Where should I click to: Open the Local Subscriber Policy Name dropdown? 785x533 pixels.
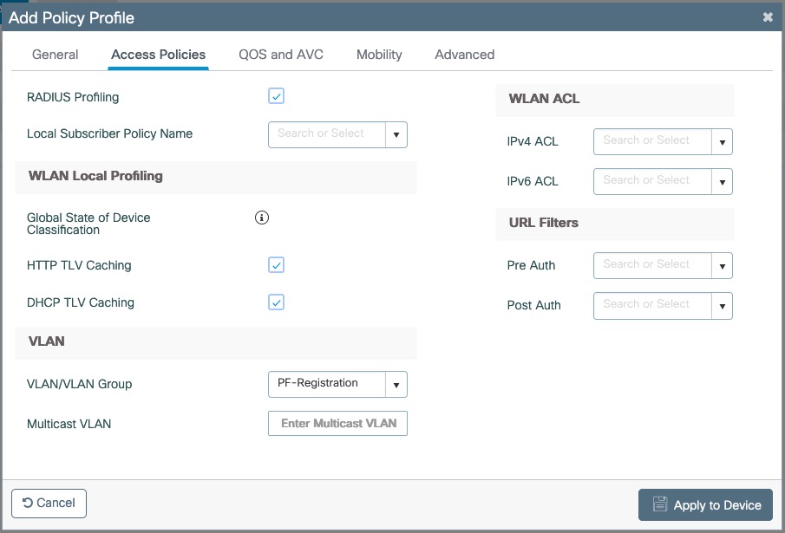click(397, 134)
